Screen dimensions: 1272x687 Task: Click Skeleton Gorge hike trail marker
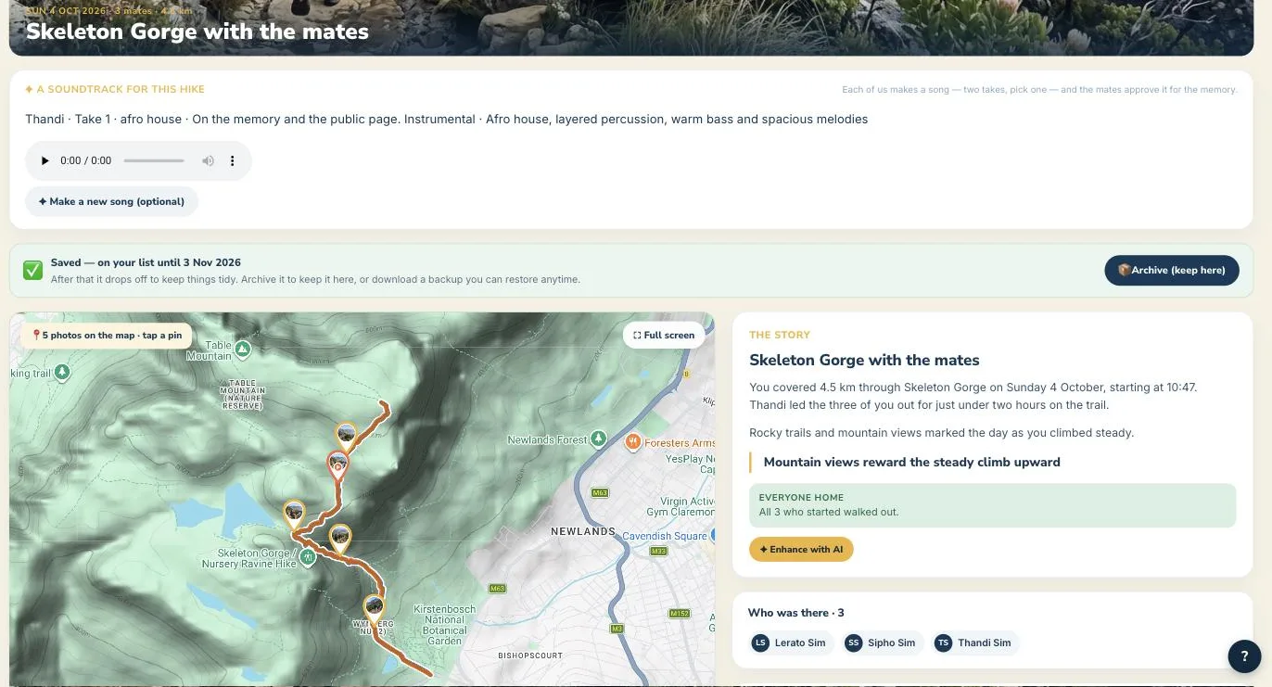[308, 557]
